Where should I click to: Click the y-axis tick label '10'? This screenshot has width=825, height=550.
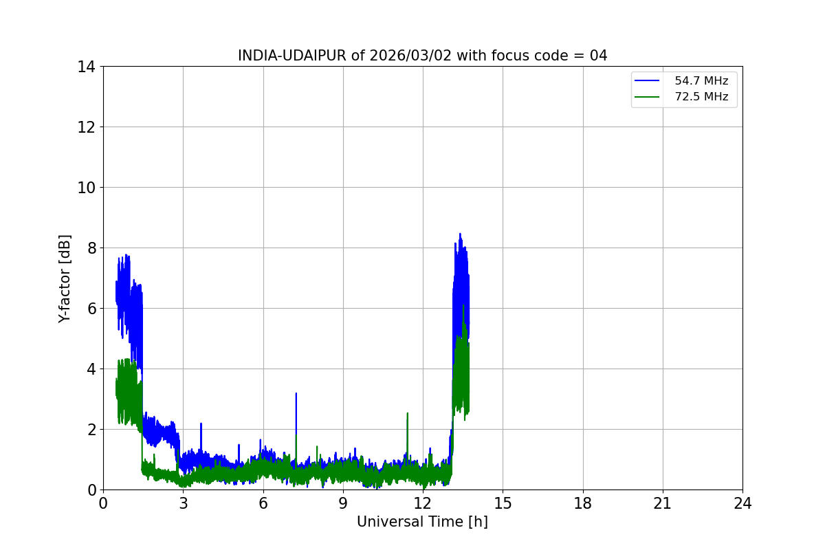point(87,188)
